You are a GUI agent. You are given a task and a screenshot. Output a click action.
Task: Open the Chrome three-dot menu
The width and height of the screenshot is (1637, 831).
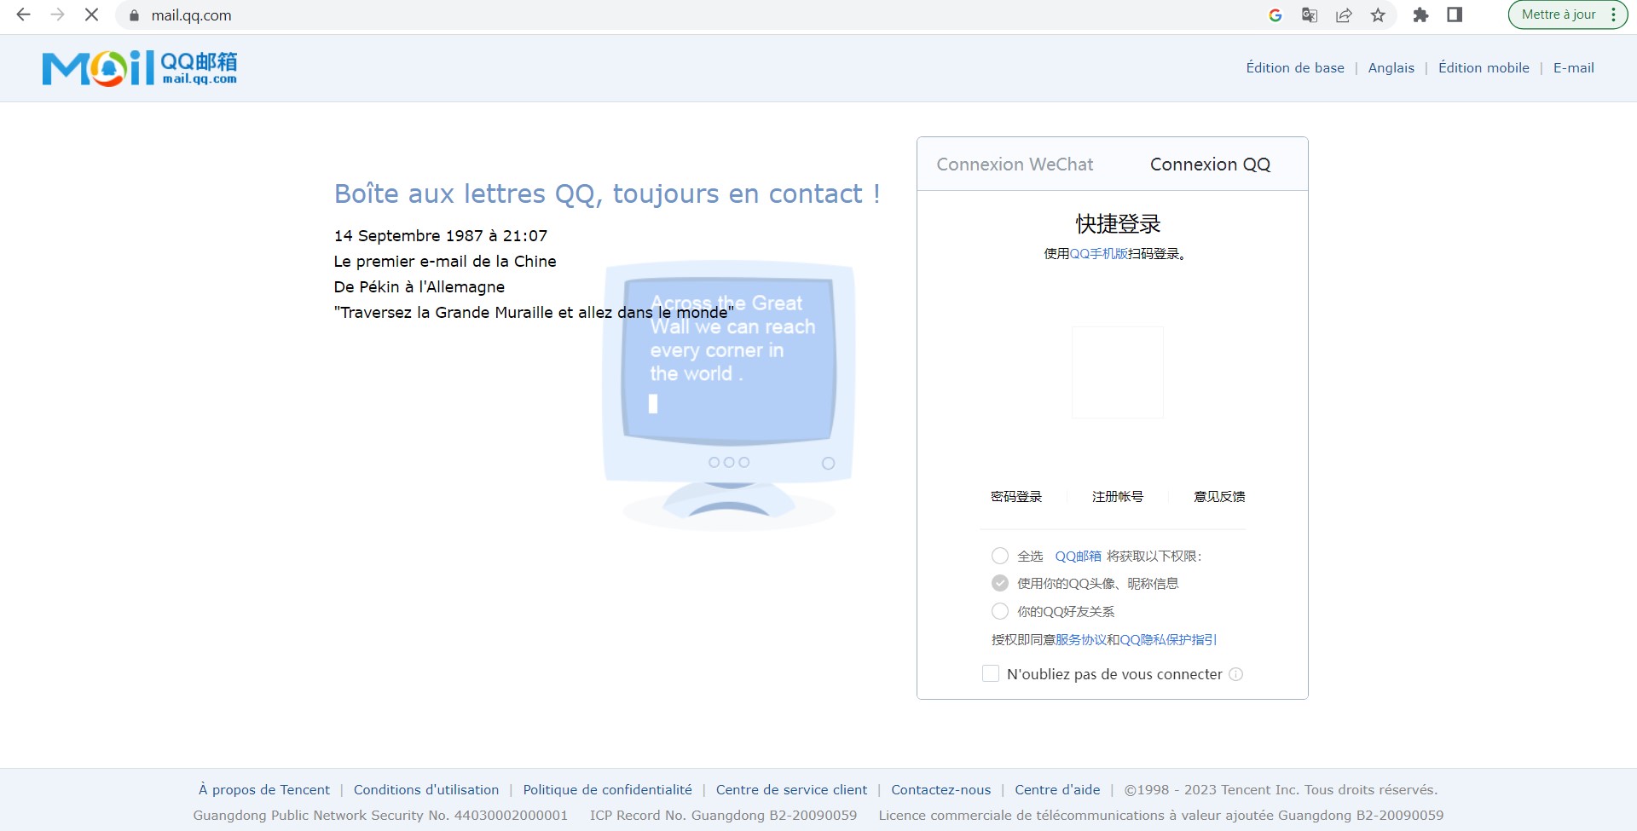click(x=1613, y=14)
